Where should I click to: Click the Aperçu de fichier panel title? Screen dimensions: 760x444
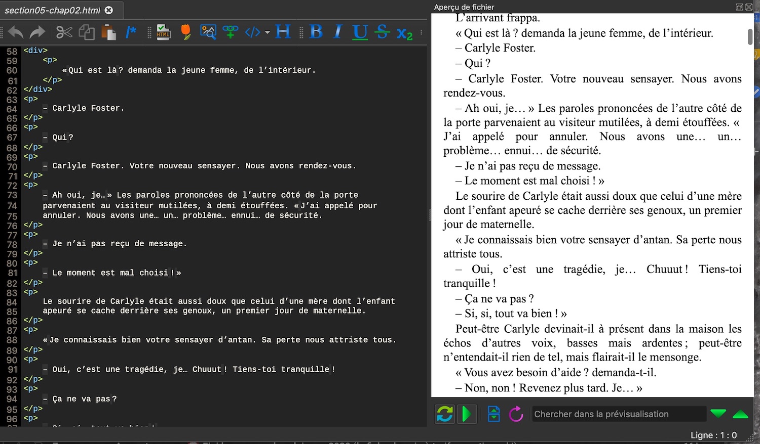(464, 7)
